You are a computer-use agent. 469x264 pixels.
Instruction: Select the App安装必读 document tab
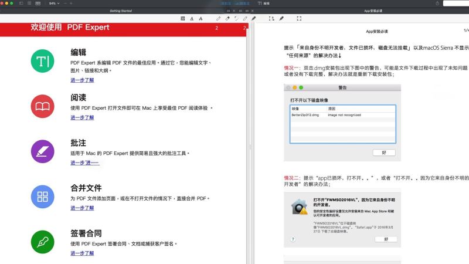tap(373, 11)
